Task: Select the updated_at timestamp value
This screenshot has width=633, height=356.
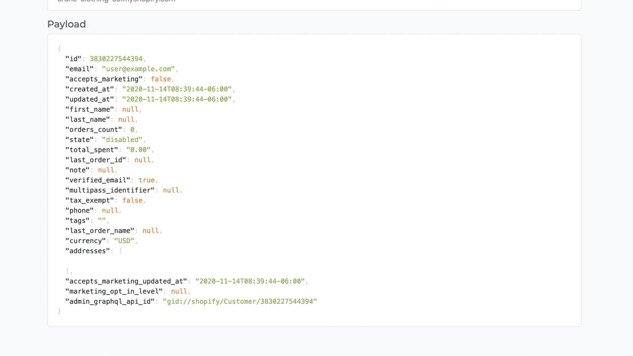Action: tap(177, 99)
